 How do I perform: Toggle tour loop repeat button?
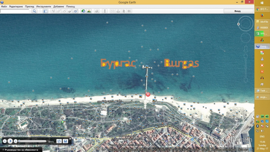click(x=59, y=141)
